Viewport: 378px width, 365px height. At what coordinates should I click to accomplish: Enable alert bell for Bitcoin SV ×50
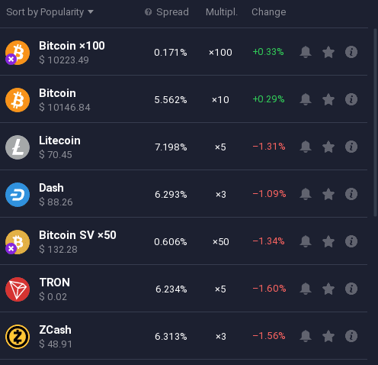point(306,241)
